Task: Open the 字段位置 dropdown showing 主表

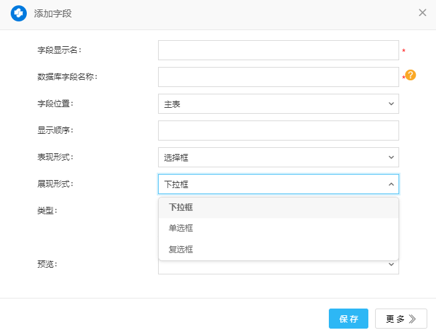Action: pos(278,104)
